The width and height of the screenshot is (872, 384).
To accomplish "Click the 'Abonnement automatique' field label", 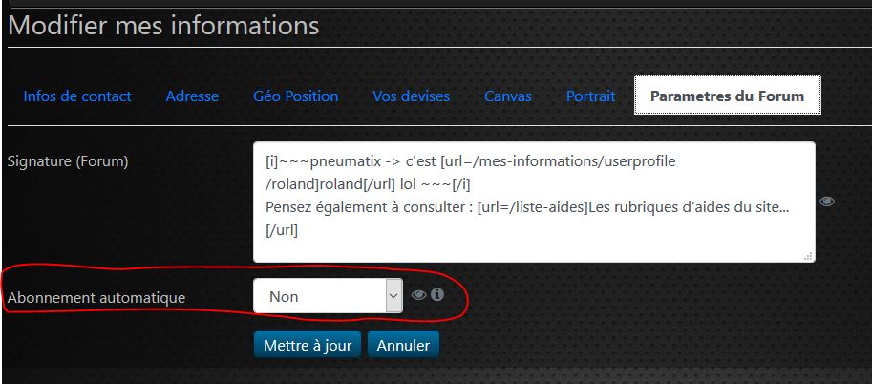I will [96, 297].
